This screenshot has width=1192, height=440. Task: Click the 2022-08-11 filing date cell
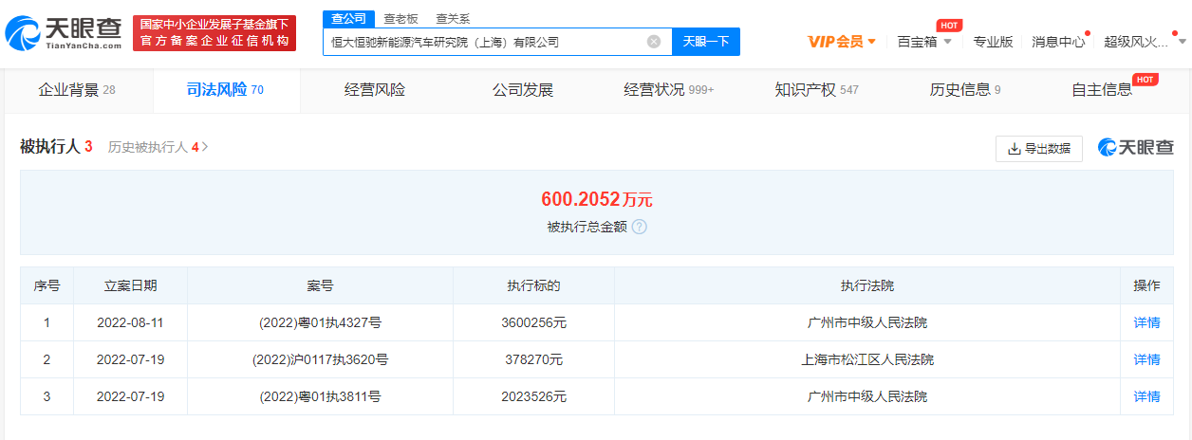point(130,322)
